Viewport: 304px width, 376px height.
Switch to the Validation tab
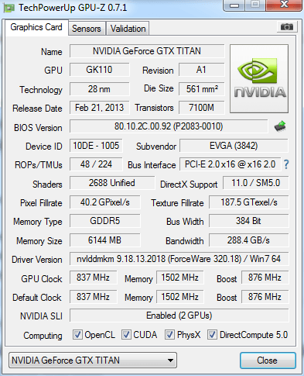(128, 29)
